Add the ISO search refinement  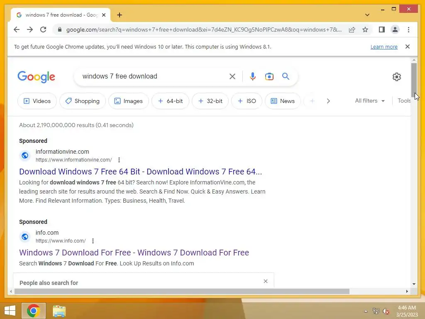(247, 101)
